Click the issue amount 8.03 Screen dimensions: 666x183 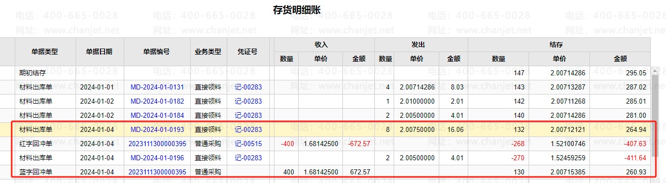[457, 87]
